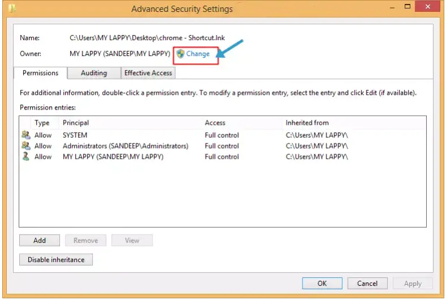Click the folder icon in title bar
446x300 pixels.
12,8
